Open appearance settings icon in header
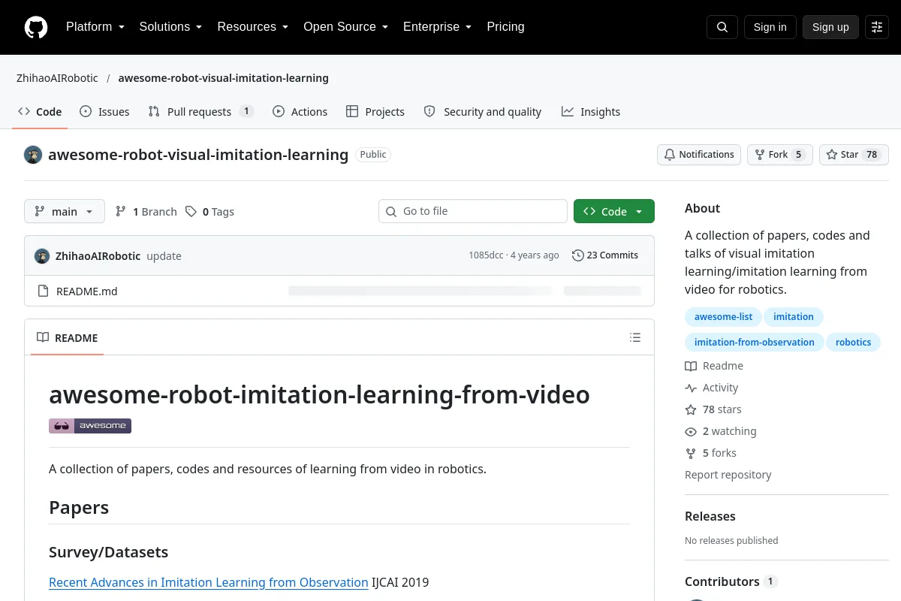This screenshot has height=601, width=901. 877,27
